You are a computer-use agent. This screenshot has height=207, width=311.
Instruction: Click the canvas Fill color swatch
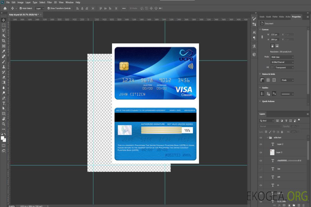pos(272,68)
